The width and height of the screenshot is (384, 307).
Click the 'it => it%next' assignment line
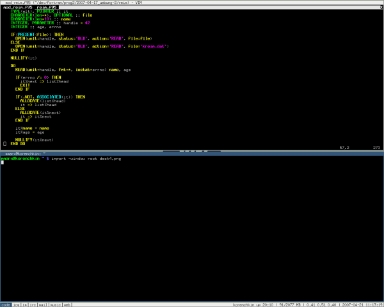point(36,116)
